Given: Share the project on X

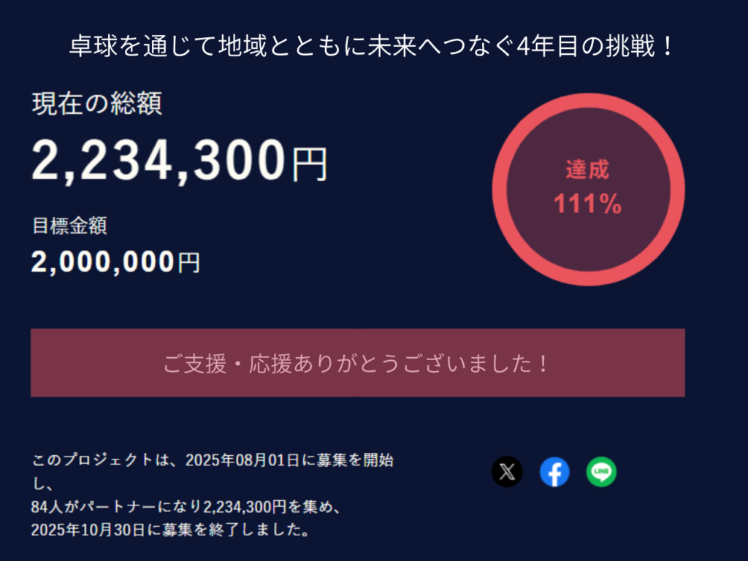Looking at the screenshot, I should pyautogui.click(x=507, y=472).
